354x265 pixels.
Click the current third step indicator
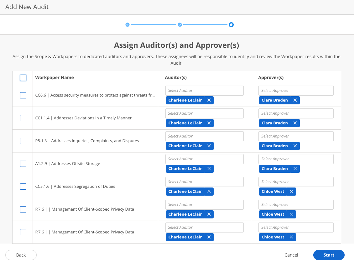tap(231, 25)
